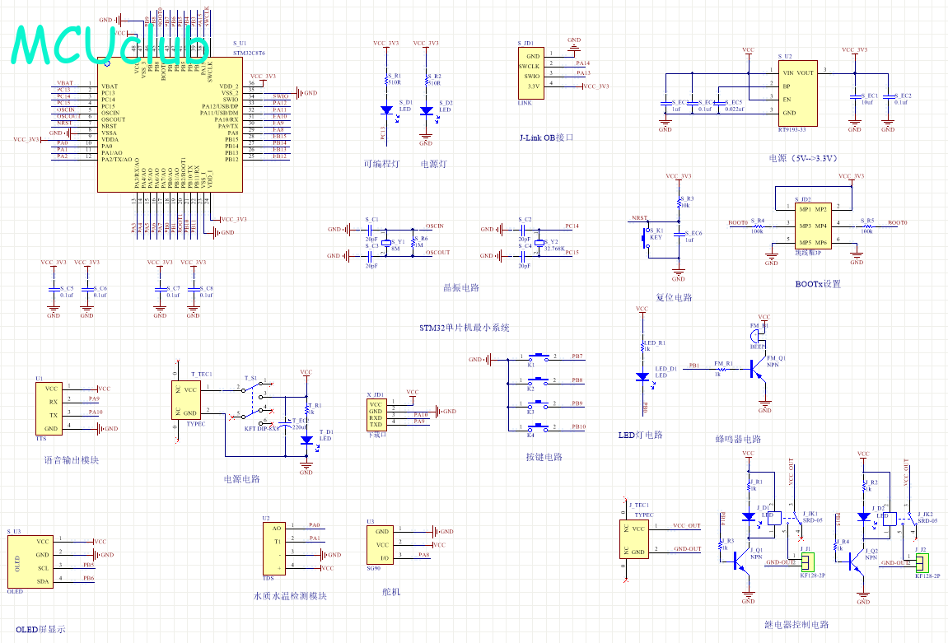Click the STM32C8T6 microcontroller chip body

point(170,123)
